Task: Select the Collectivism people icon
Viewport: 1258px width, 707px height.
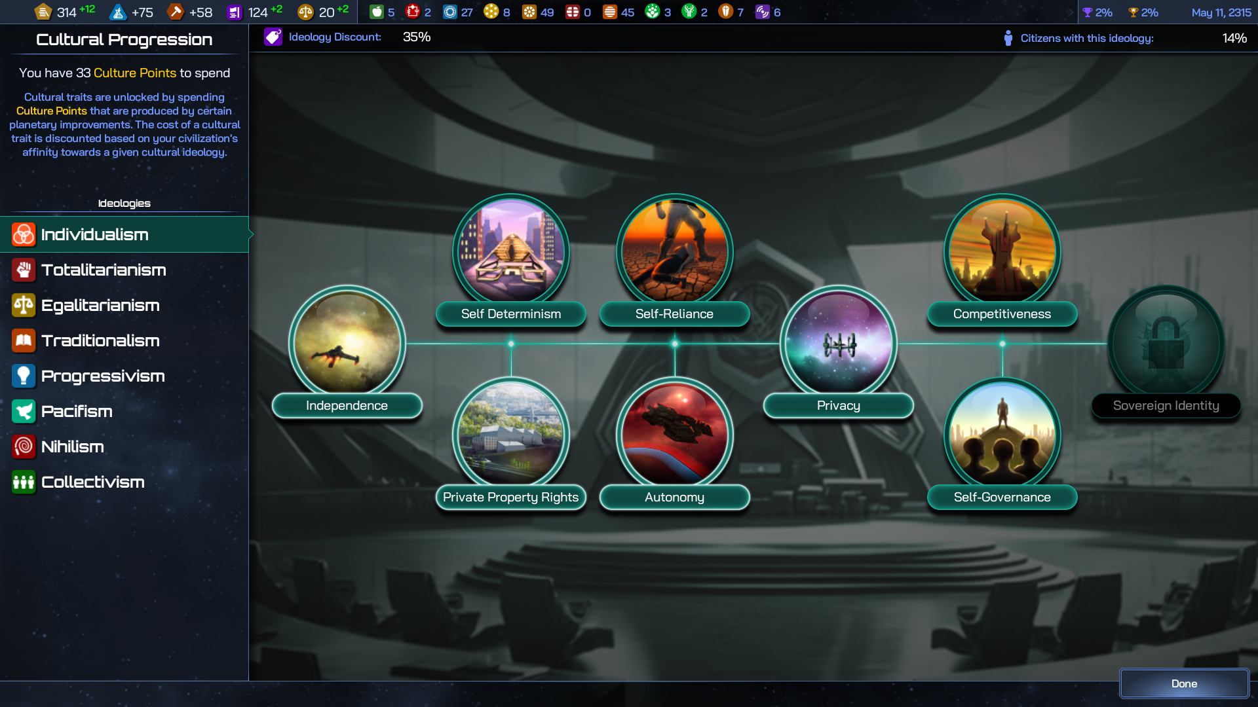Action: click(x=24, y=482)
